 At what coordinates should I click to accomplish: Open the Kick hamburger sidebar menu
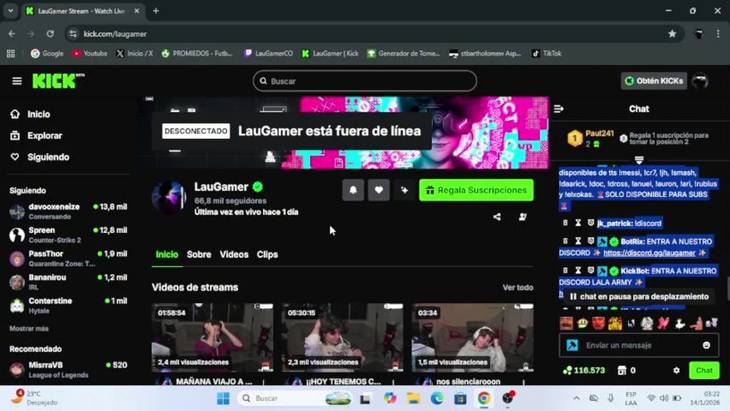point(17,81)
